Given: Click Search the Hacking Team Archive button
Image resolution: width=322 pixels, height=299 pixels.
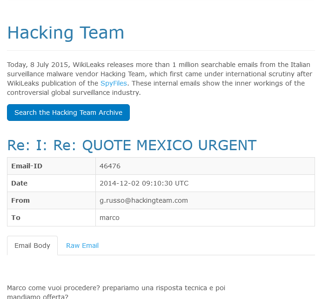Looking at the screenshot, I should pyautogui.click(x=68, y=113).
